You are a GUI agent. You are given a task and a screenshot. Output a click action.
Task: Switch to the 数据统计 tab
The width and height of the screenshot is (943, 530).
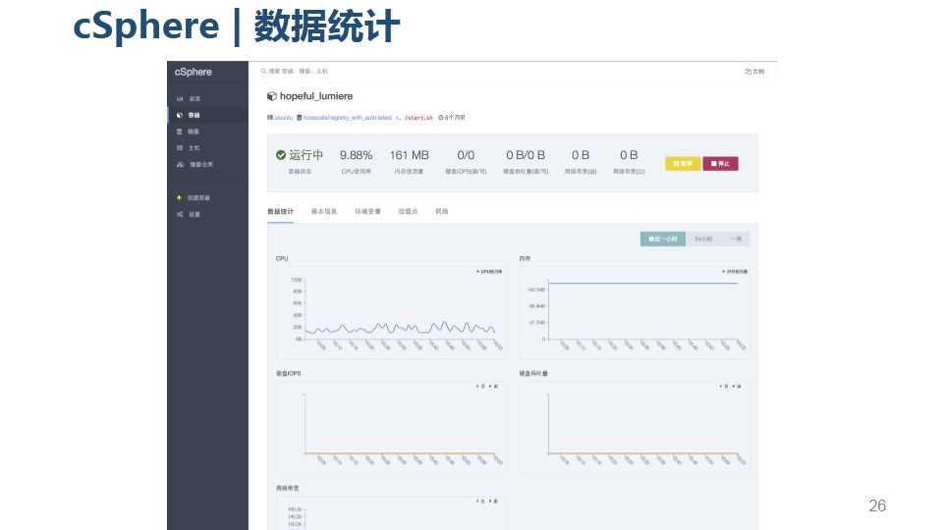point(280,212)
